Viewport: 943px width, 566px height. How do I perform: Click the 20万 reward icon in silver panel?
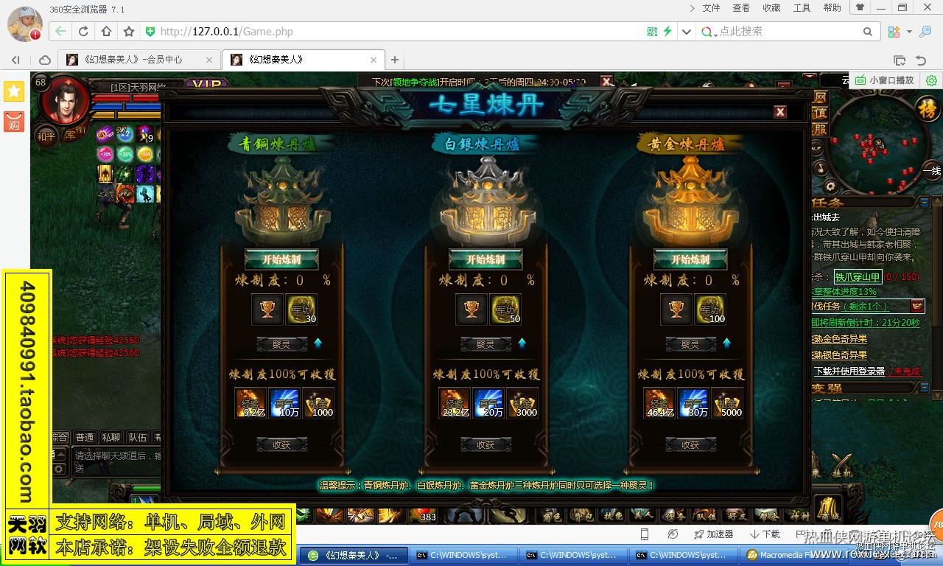pos(488,403)
